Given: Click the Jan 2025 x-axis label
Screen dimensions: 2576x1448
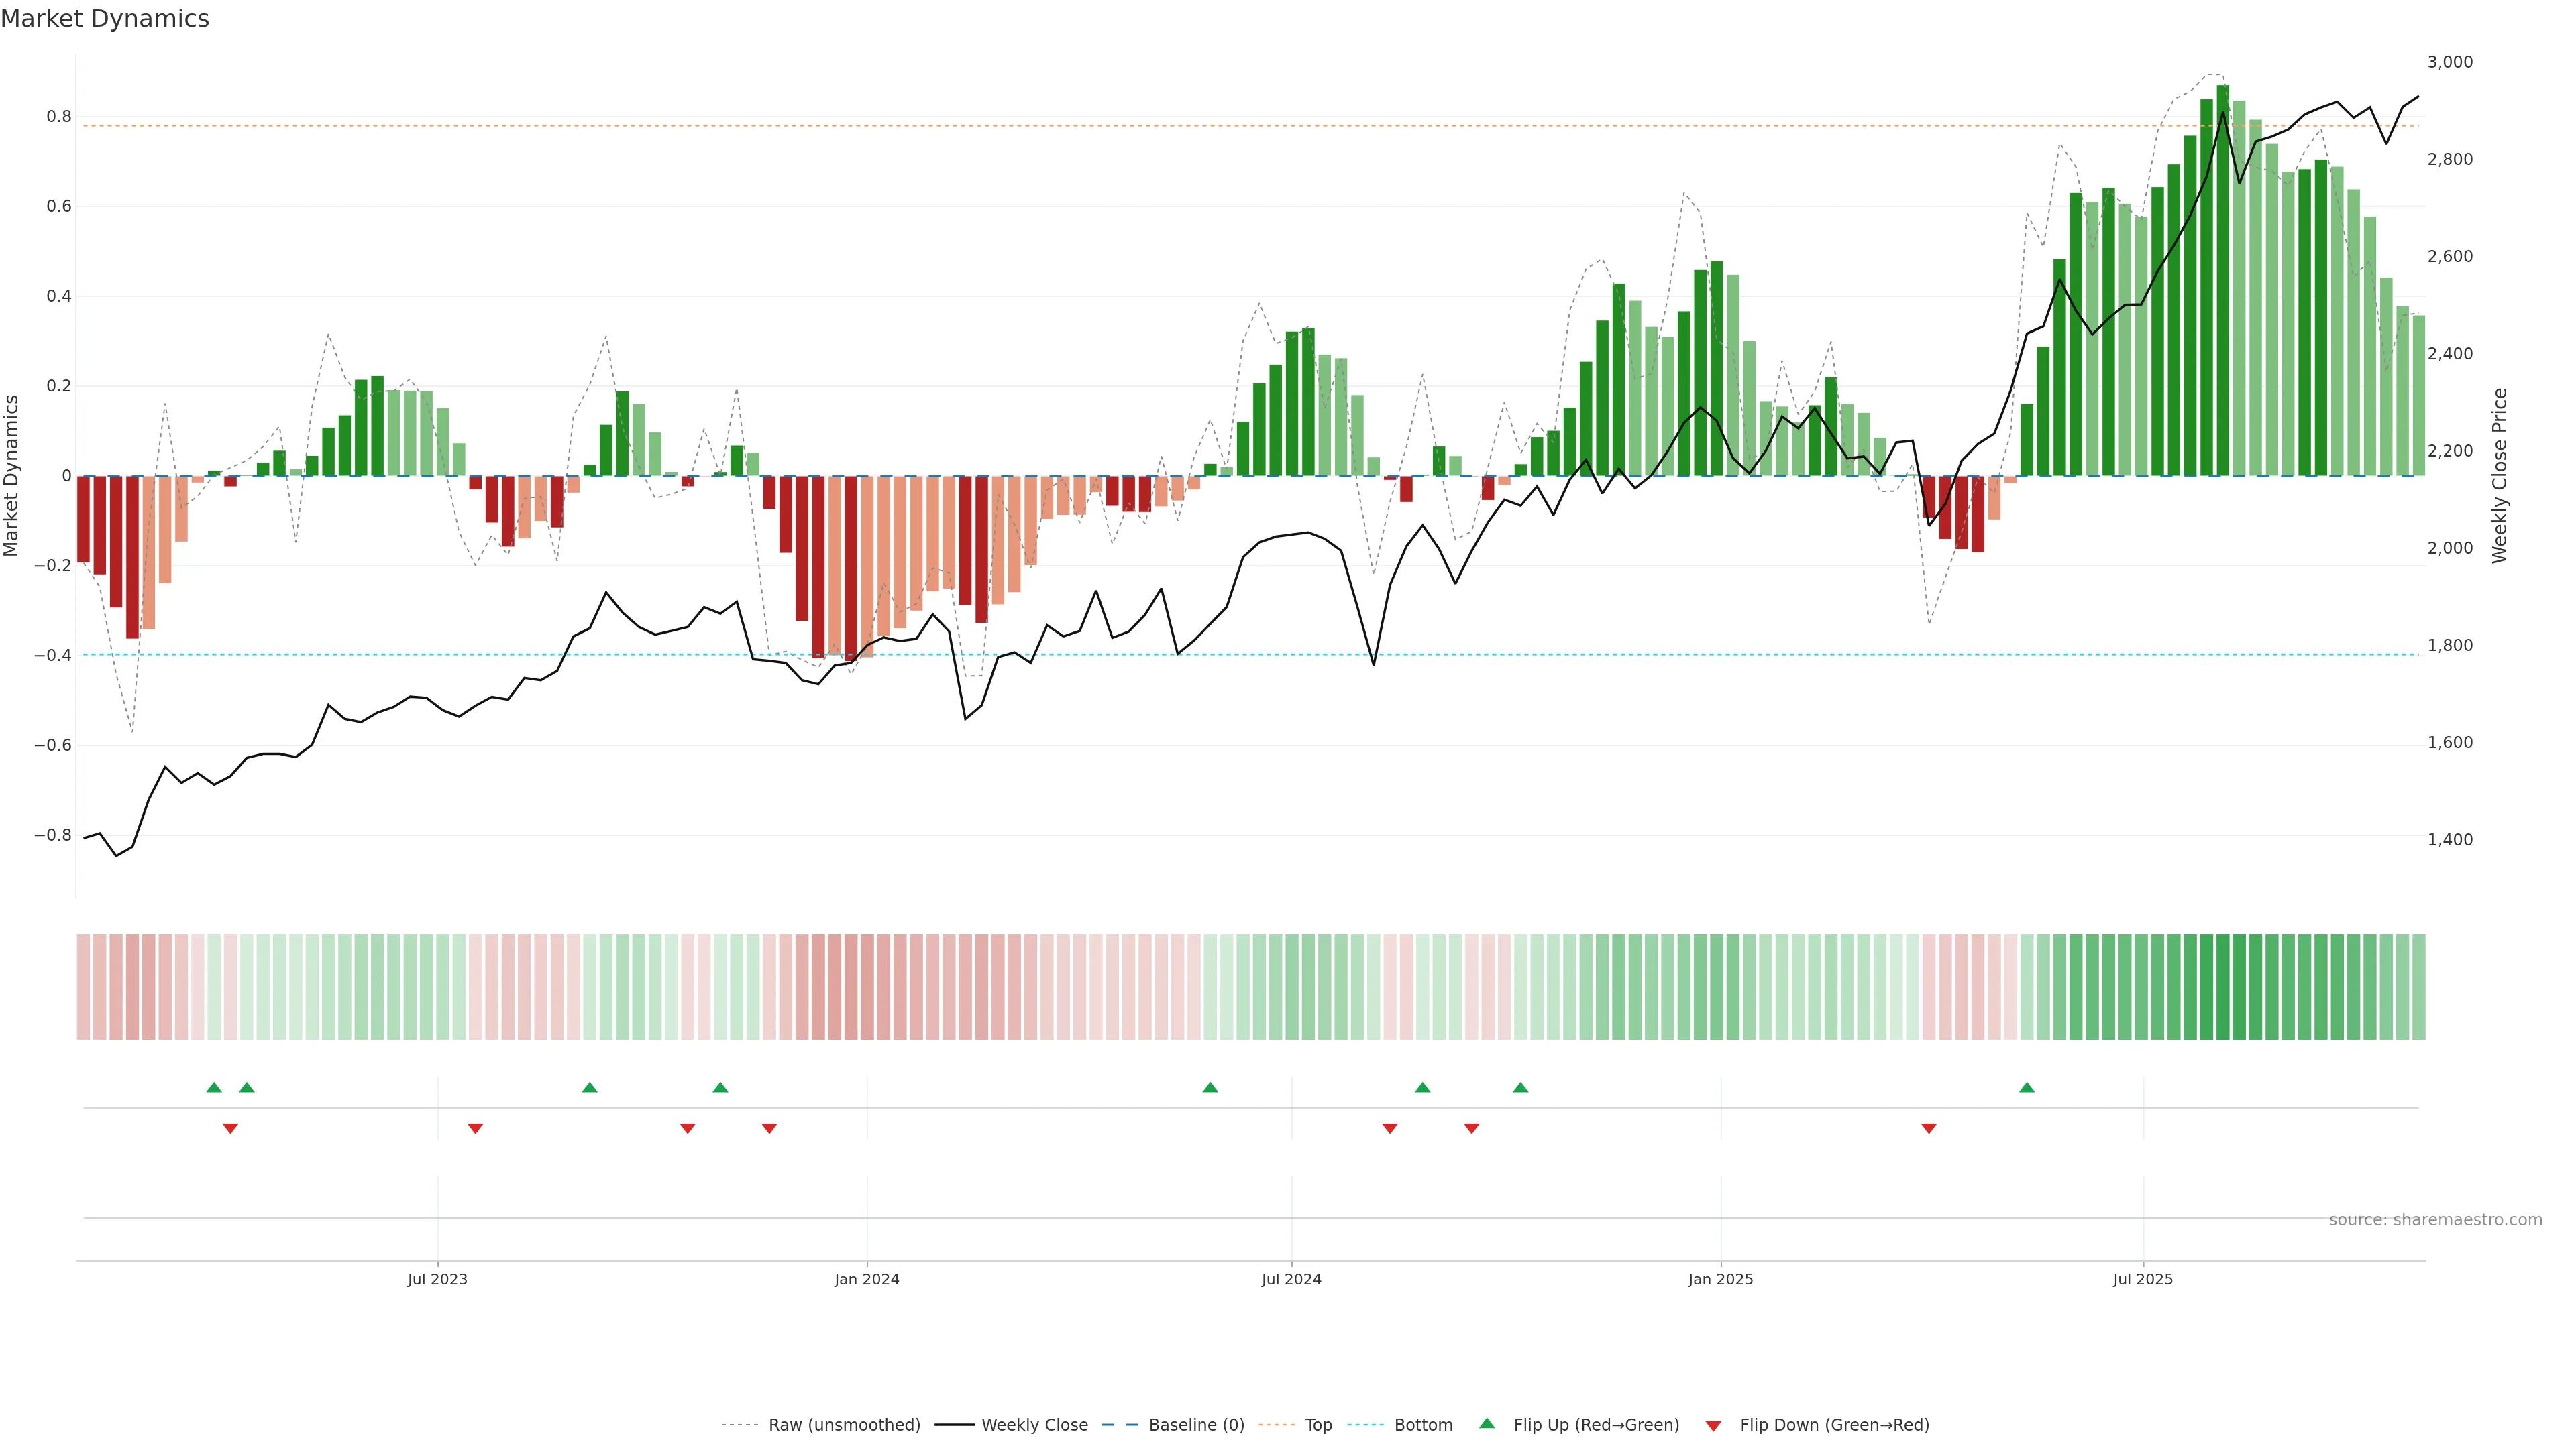Looking at the screenshot, I should (1720, 1279).
